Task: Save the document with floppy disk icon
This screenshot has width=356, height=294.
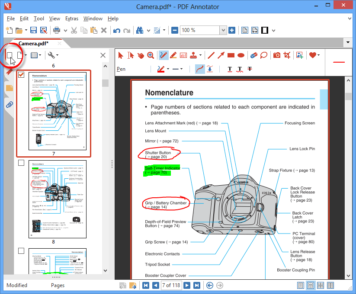Action: coord(34,30)
